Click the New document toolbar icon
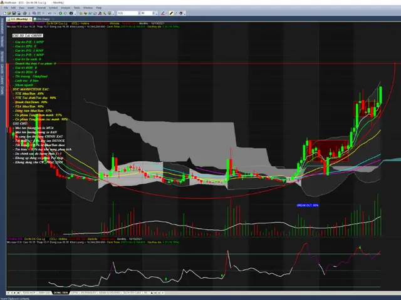Screen dimensions: 401x300 coord(4,12)
